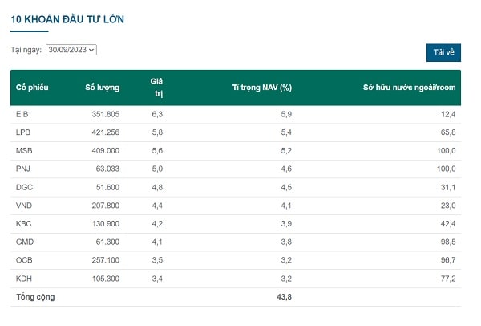The height and width of the screenshot is (326, 481).
Task: Click the Giá trị 6,3 in EIB row
Action: tap(157, 114)
